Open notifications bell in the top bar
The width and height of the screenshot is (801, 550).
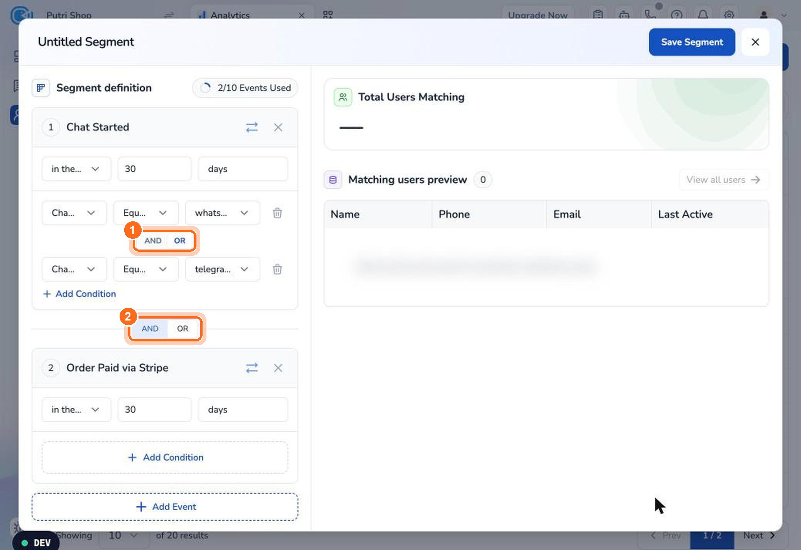tap(703, 15)
